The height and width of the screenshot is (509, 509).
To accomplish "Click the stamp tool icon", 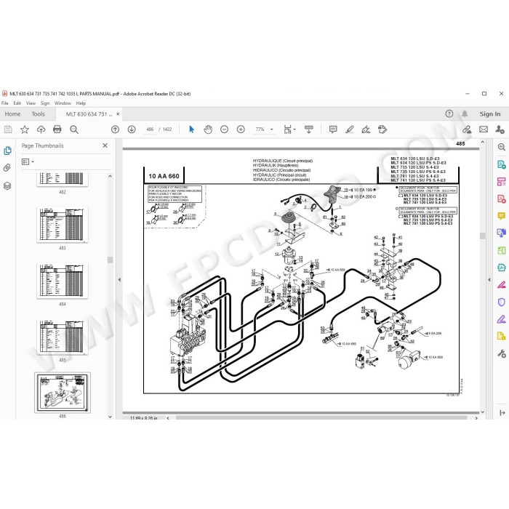I will 382,129.
